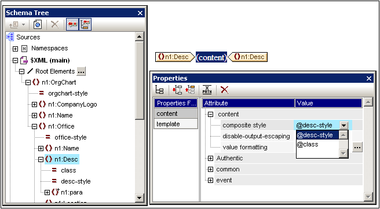Click the list view icon in Properties toolbar

click(x=159, y=90)
